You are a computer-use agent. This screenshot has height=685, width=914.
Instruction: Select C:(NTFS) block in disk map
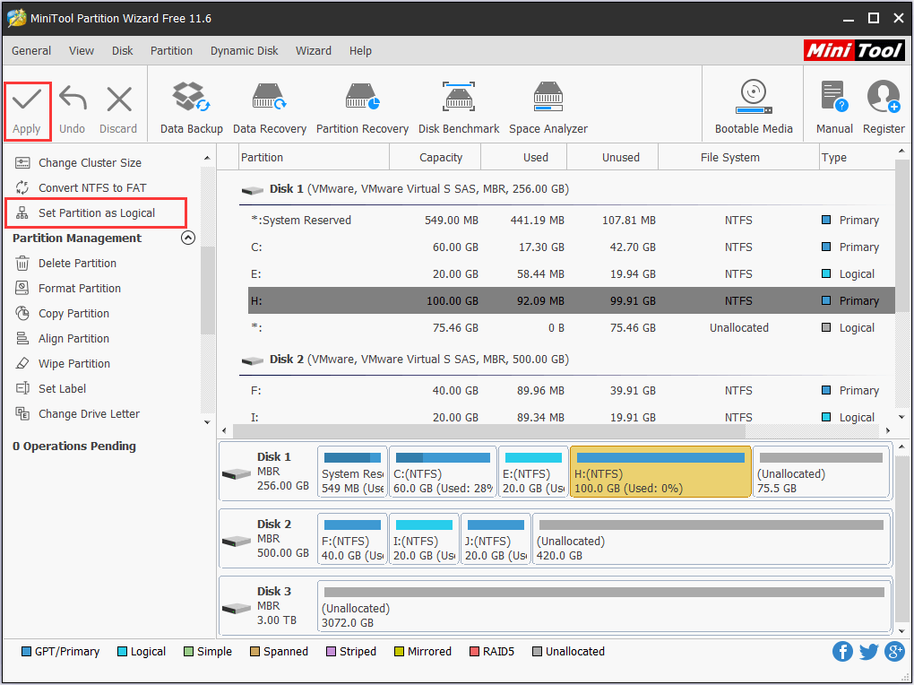(443, 472)
